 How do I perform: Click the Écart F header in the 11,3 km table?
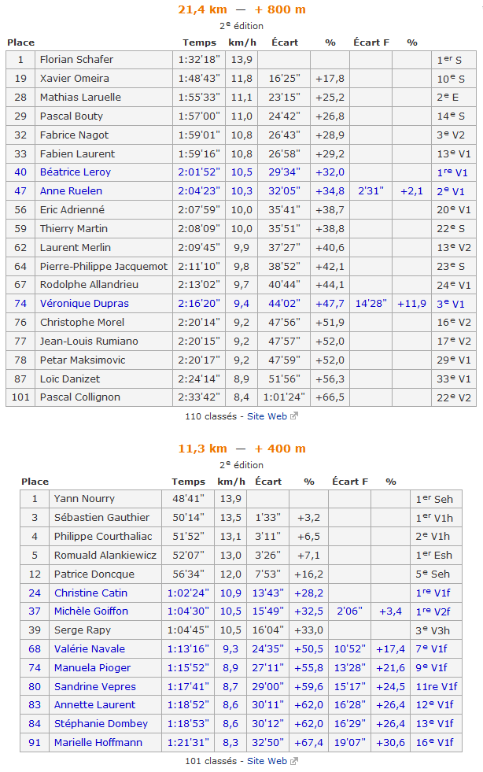pos(350,482)
